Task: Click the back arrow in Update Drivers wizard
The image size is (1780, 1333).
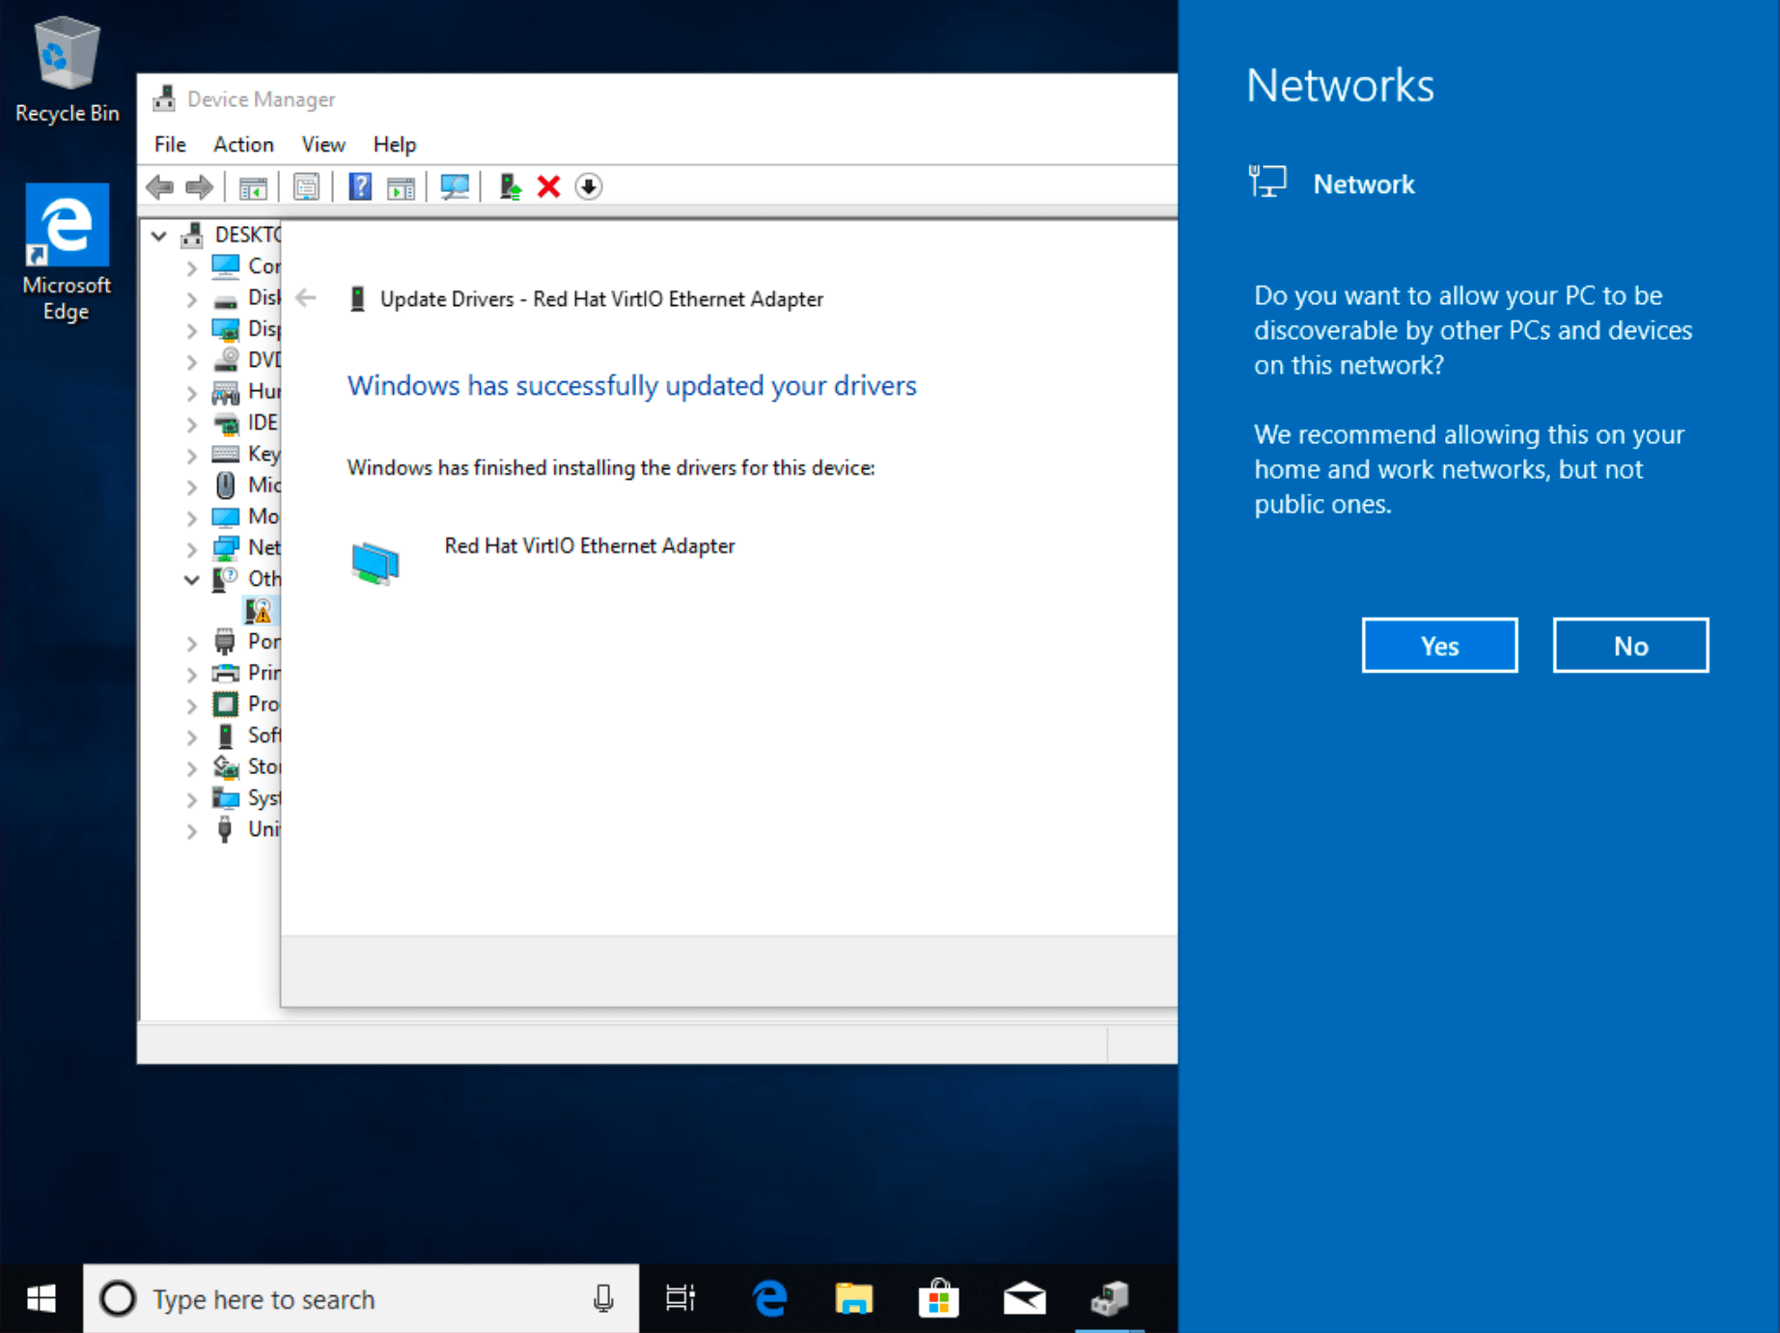Action: 306,298
